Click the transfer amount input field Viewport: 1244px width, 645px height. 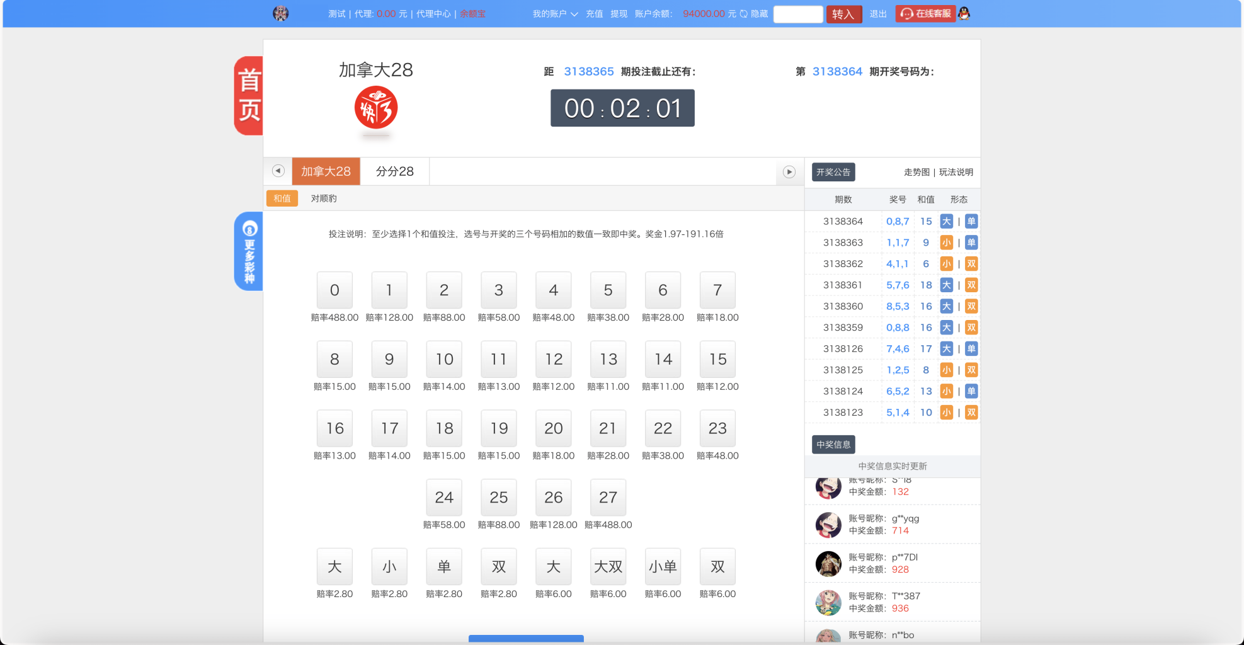click(x=797, y=14)
